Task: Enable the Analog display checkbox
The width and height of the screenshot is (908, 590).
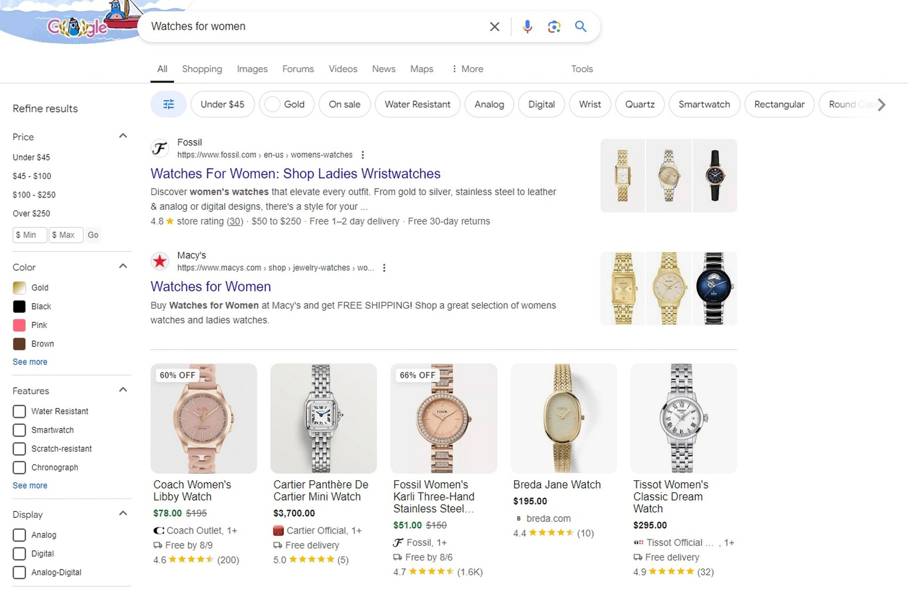Action: [19, 535]
